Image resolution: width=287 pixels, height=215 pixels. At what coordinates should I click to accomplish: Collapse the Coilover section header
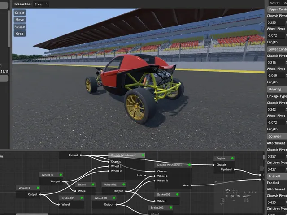point(277,136)
